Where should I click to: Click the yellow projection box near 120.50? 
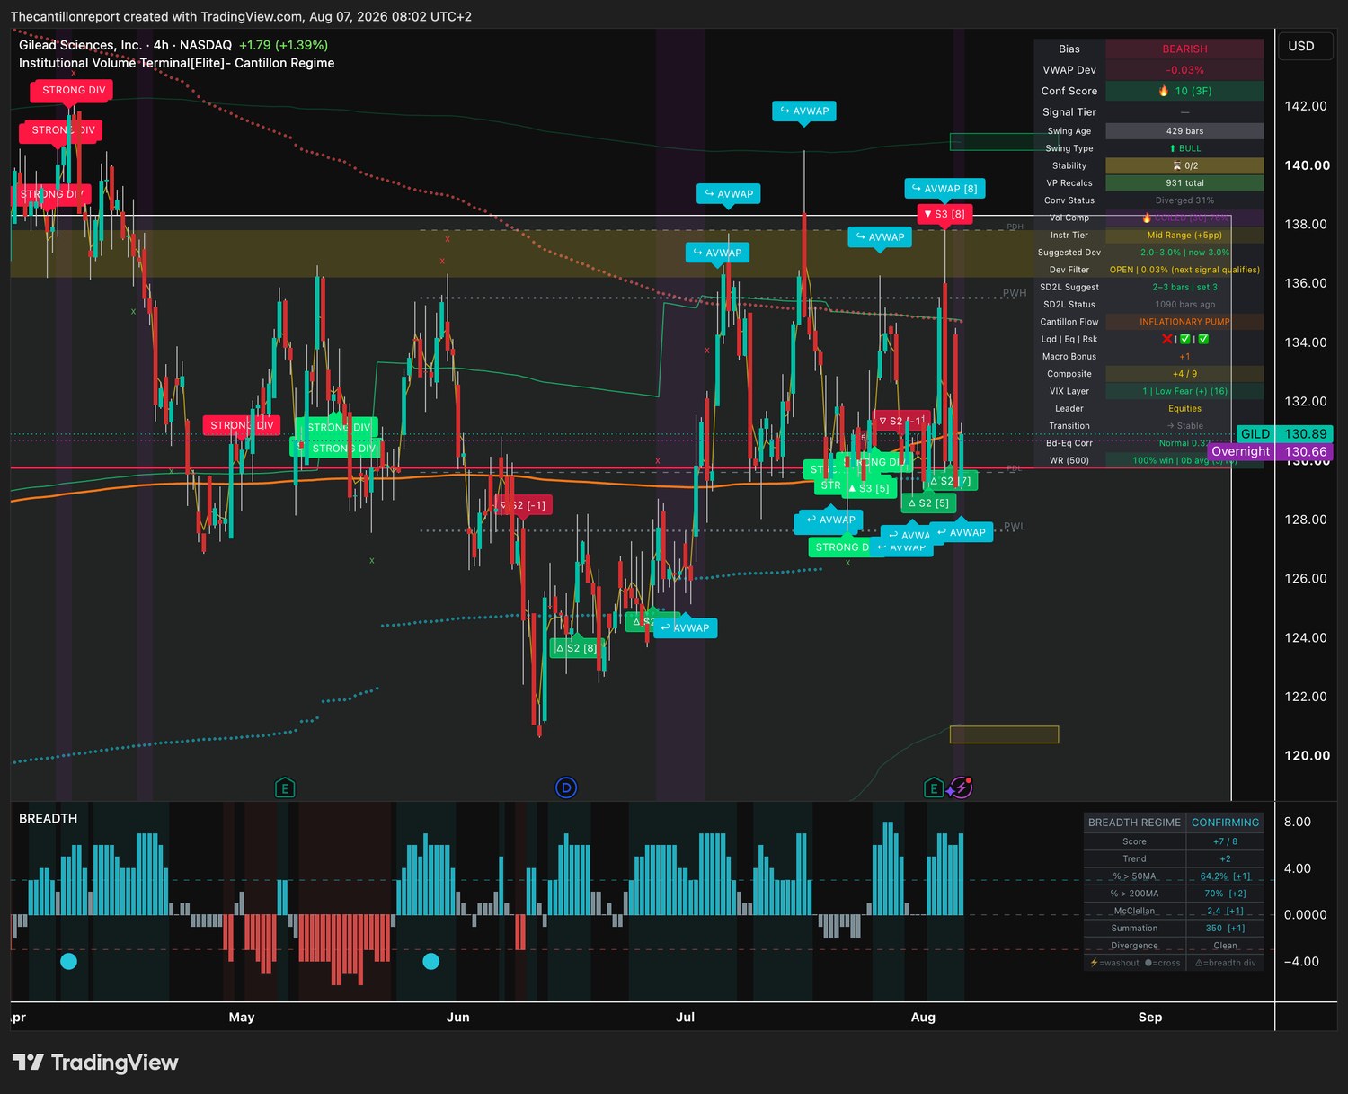[1004, 734]
